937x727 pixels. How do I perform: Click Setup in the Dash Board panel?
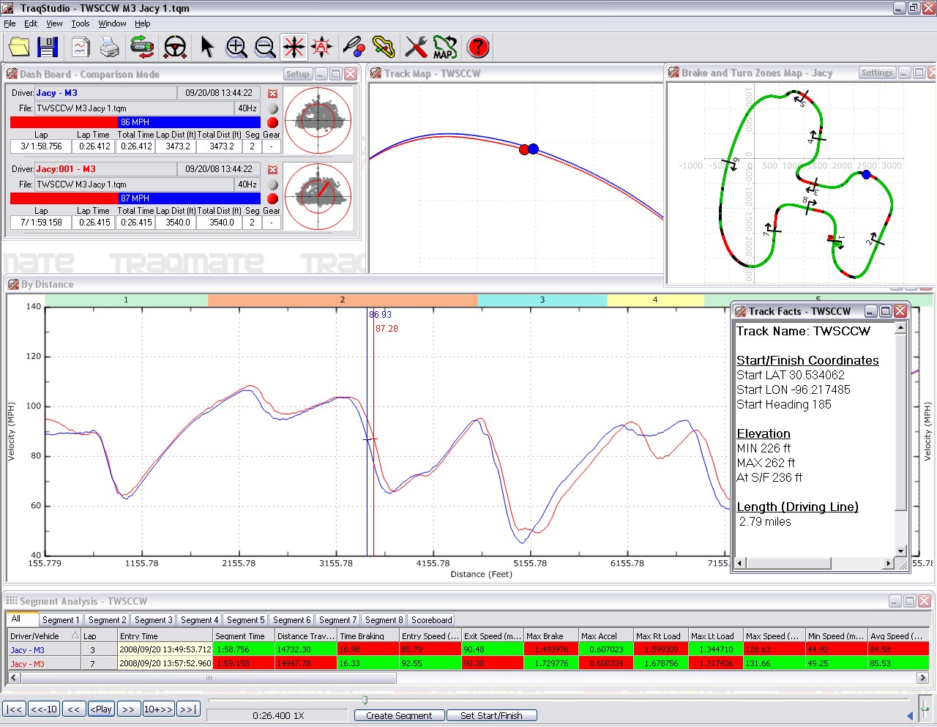tap(297, 74)
